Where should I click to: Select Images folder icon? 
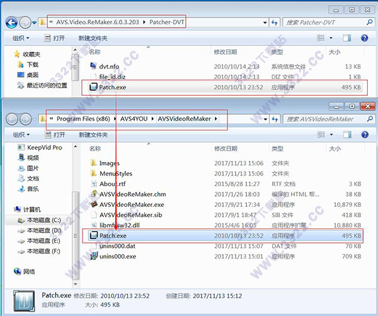pyautogui.click(x=93, y=163)
